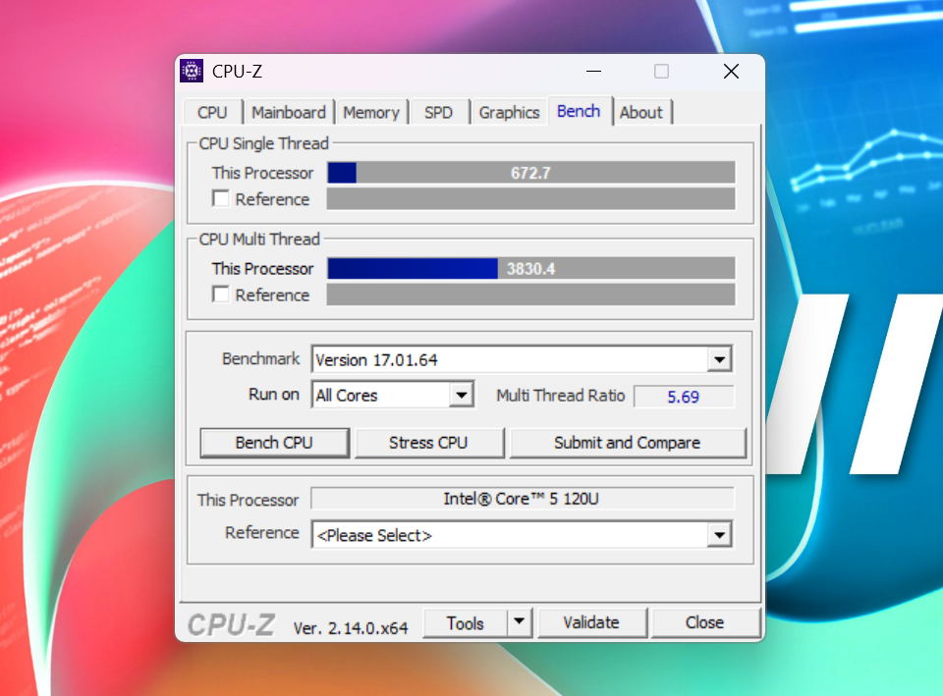Screen dimensions: 943x696
Task: Select the Bench tab
Action: (x=579, y=111)
